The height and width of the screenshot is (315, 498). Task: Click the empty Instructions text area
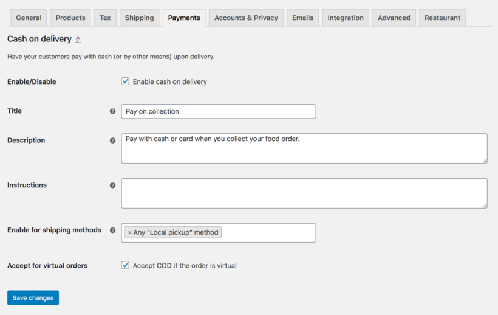click(304, 193)
